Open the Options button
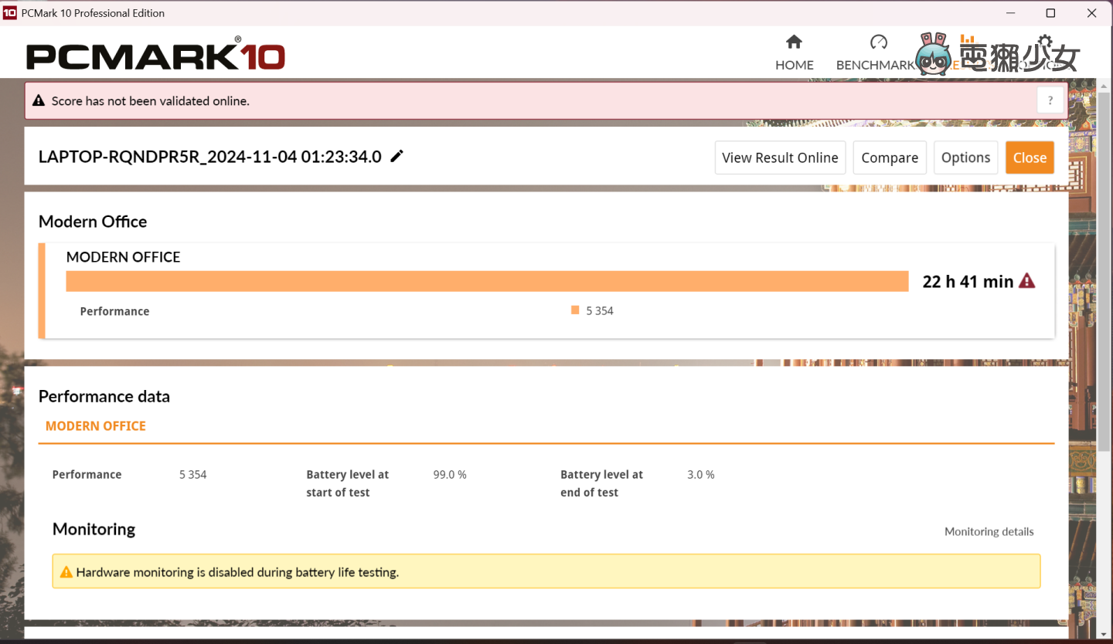The width and height of the screenshot is (1113, 644). coord(965,158)
